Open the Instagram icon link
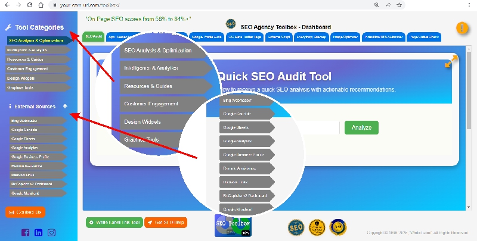 [x=52, y=233]
